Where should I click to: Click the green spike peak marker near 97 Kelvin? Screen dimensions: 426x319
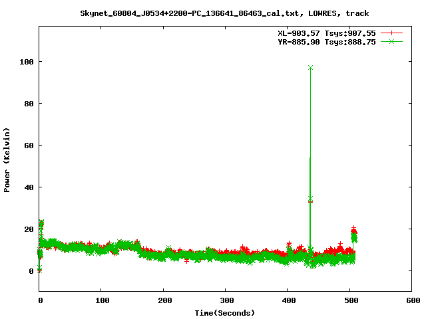[311, 67]
